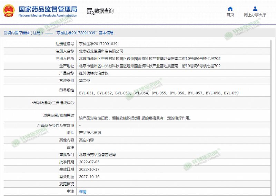Click the 网上办事大厅 person icon
The image size is (276, 196).
click(x=255, y=9)
